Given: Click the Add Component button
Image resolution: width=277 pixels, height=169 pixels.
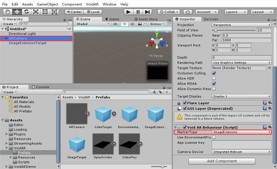Looking at the screenshot, I should [x=222, y=161].
